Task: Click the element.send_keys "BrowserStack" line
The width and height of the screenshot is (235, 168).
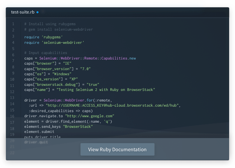Action: tap(58, 126)
